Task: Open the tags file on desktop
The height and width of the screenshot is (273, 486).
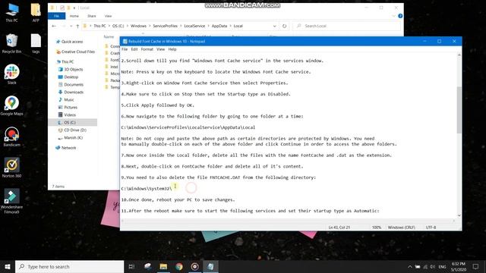Action: (x=36, y=44)
